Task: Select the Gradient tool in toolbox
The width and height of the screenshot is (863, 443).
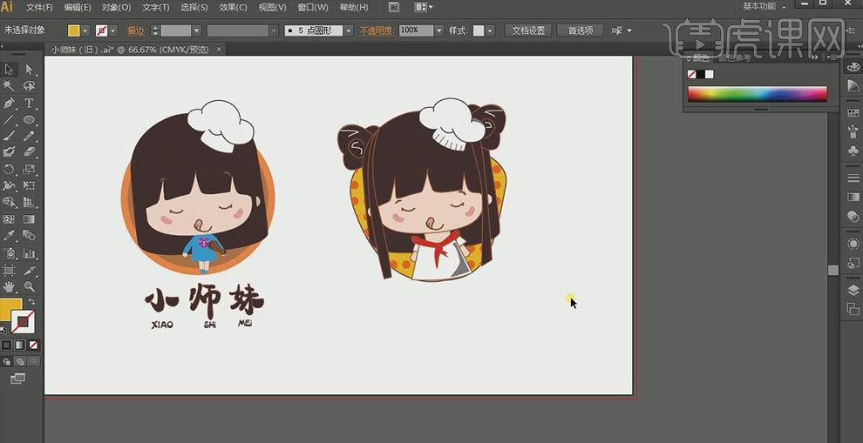Action: (x=29, y=219)
